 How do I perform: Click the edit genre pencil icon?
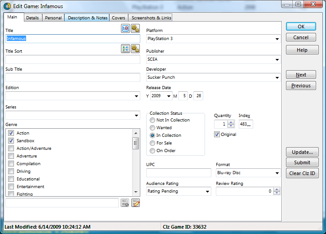point(135,203)
